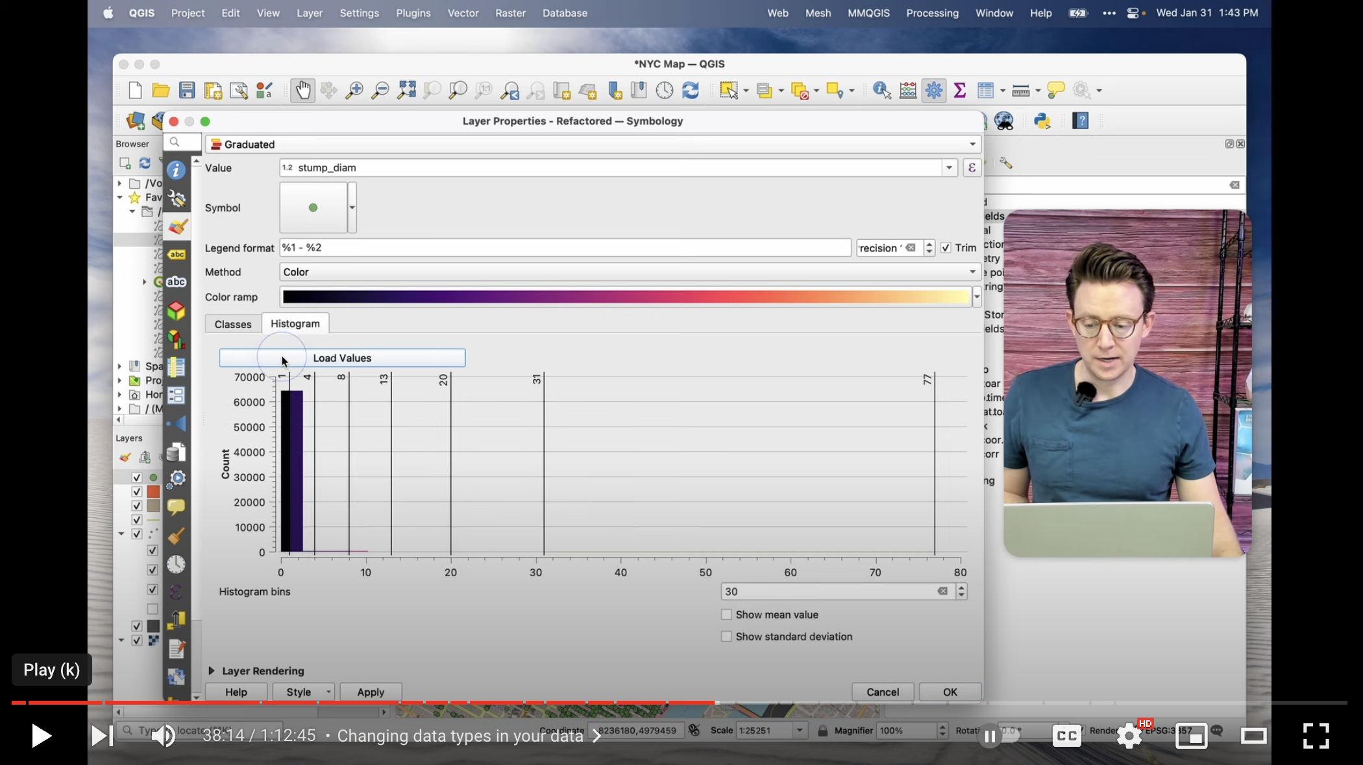Enable Show mean value checkbox
Viewport: 1363px width, 765px height.
pos(727,615)
